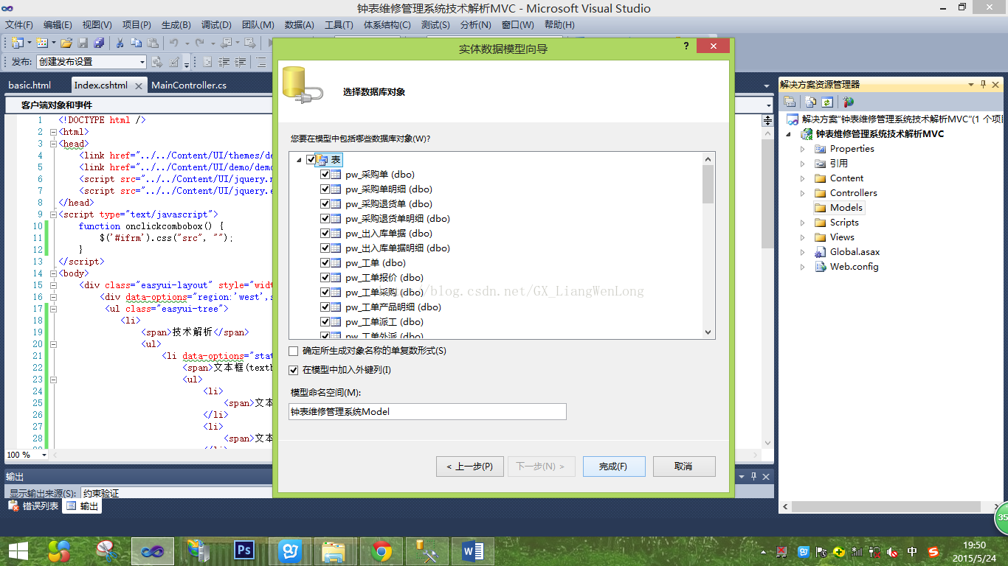Open Photoshop from the taskbar
Image resolution: width=1008 pixels, height=566 pixels.
[244, 551]
